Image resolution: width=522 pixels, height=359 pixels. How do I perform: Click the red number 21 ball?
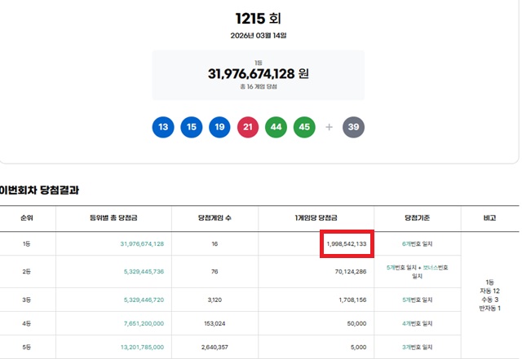[x=248, y=127]
